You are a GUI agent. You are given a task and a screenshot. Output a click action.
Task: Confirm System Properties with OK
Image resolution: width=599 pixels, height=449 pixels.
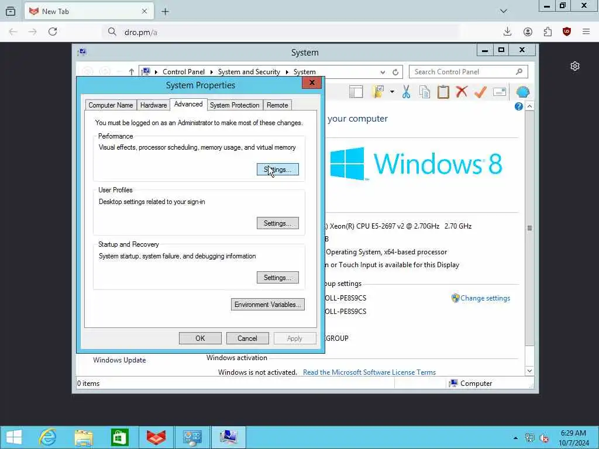pyautogui.click(x=200, y=339)
